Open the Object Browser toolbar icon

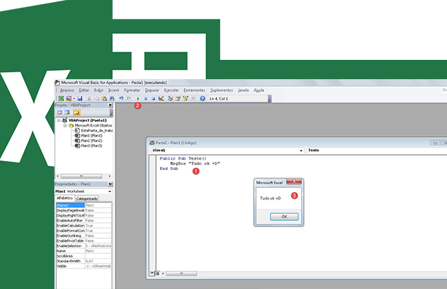(186, 98)
